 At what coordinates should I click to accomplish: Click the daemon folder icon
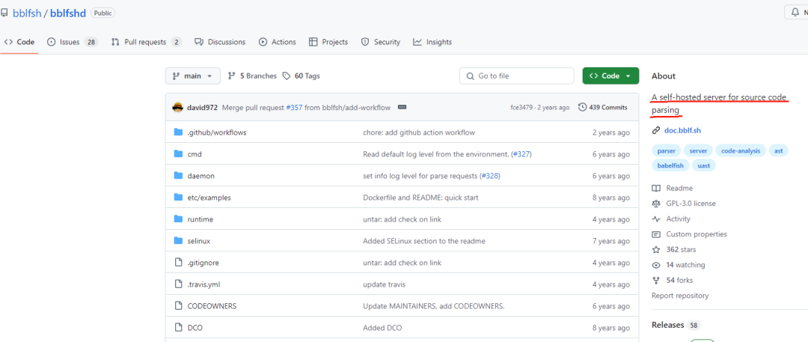click(178, 176)
